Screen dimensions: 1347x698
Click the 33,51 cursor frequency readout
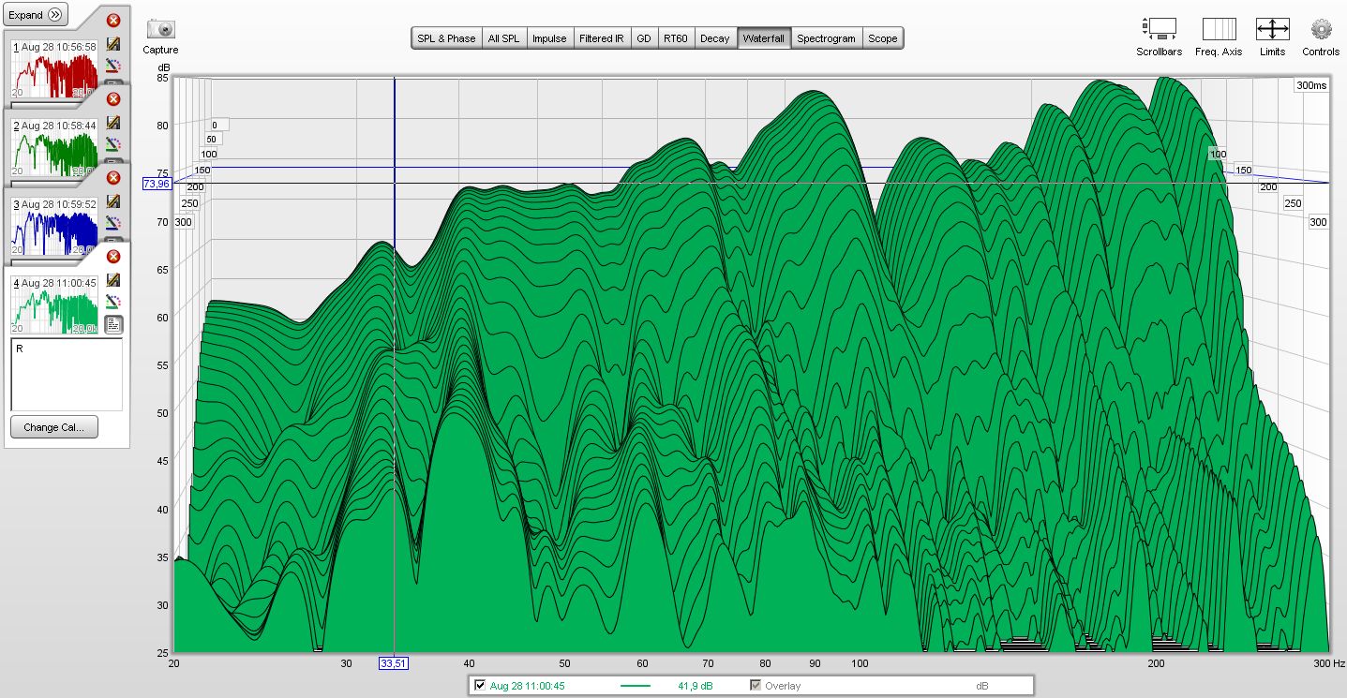[394, 663]
